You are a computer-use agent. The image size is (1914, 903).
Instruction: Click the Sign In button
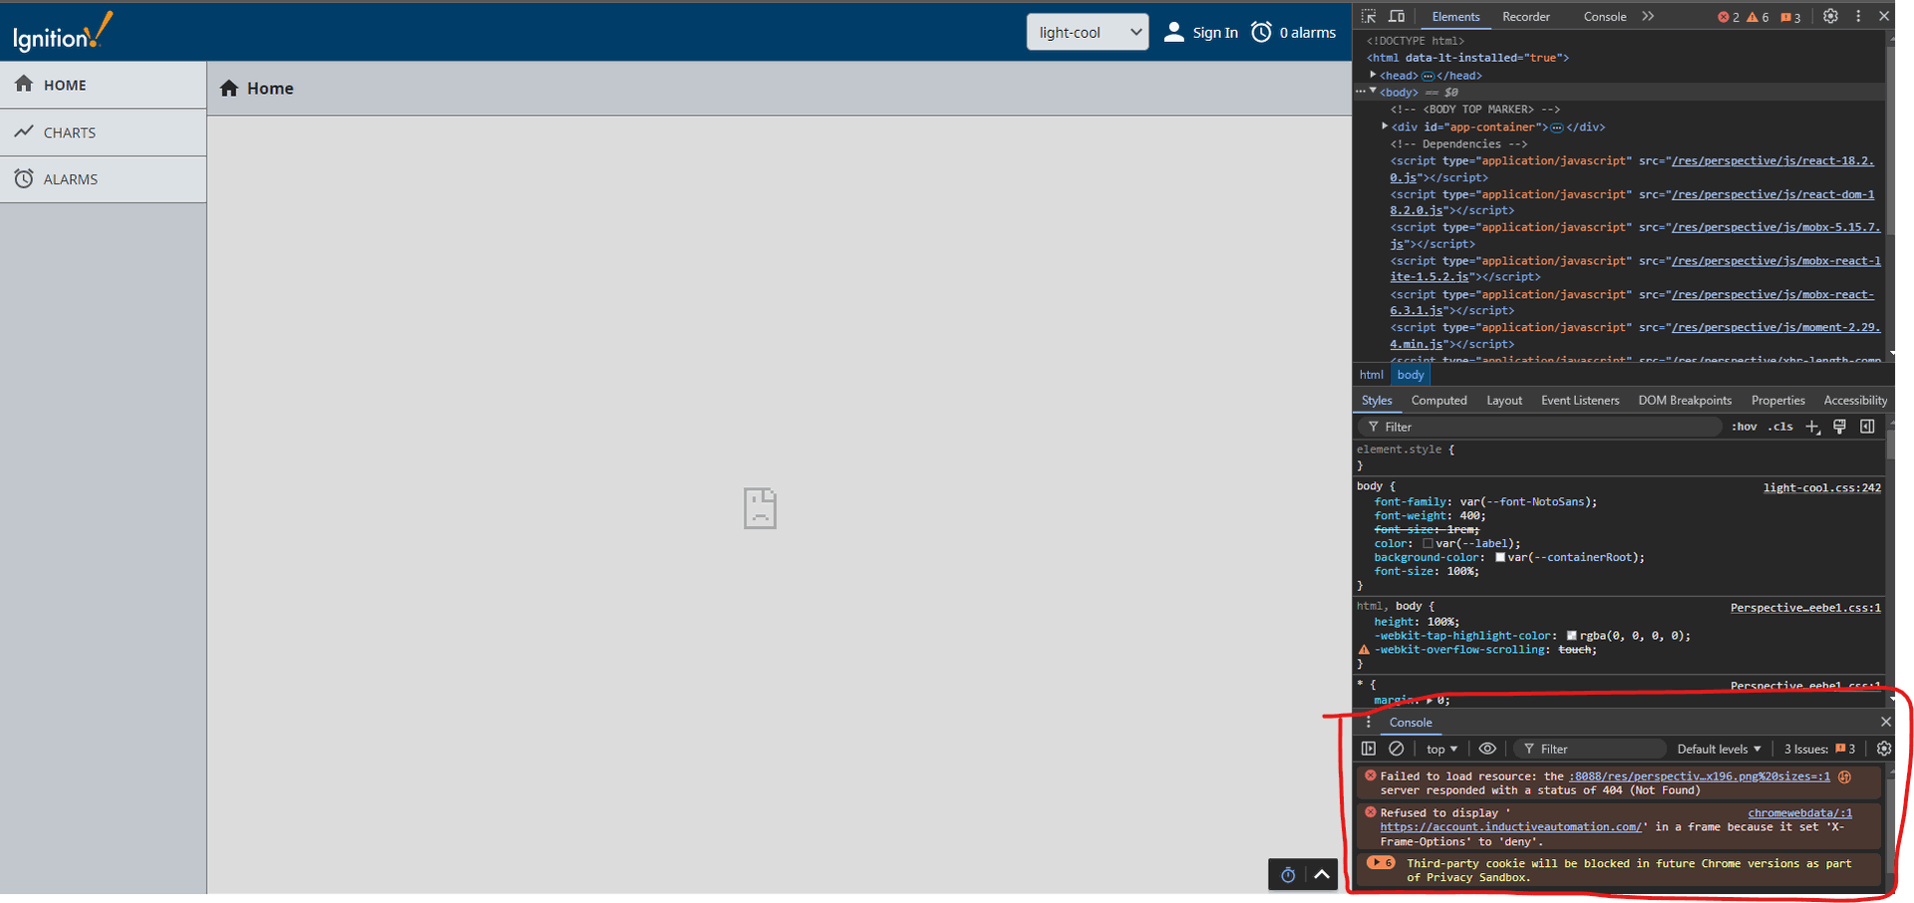(x=1201, y=32)
